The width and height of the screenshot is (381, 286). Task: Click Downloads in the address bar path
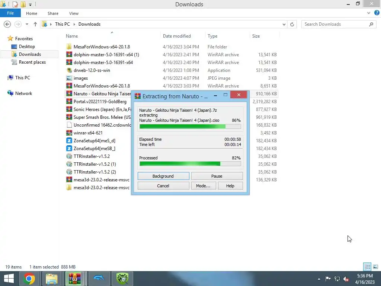click(89, 24)
